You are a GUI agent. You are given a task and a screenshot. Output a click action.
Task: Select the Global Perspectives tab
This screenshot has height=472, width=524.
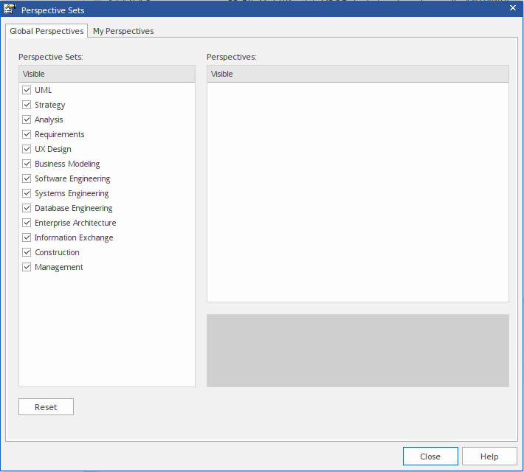(x=46, y=31)
